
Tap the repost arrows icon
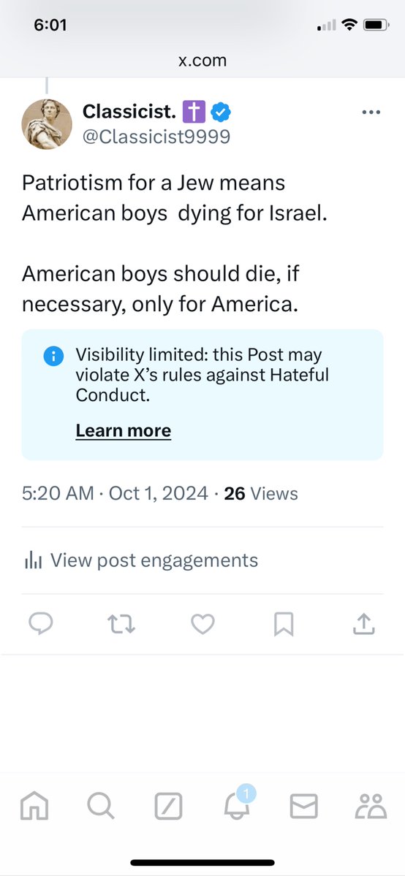[x=122, y=624]
